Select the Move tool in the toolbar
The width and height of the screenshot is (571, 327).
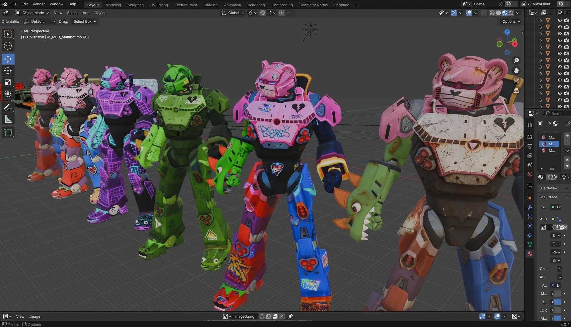pos(8,59)
